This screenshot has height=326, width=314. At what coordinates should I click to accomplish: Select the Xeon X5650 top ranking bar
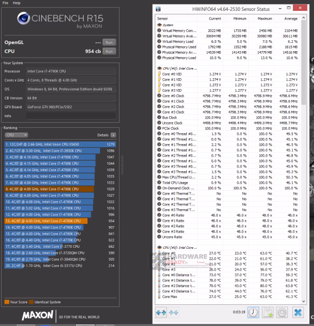60,145
